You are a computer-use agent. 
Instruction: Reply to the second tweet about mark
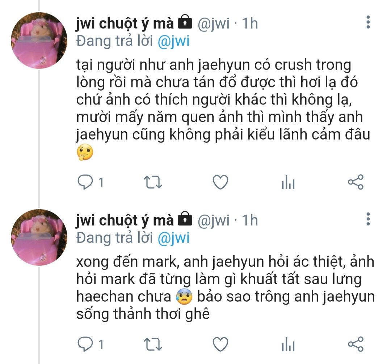pos(85,344)
